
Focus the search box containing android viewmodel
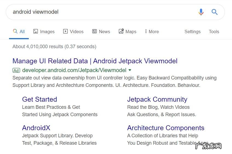pyautogui.click(x=101, y=12)
